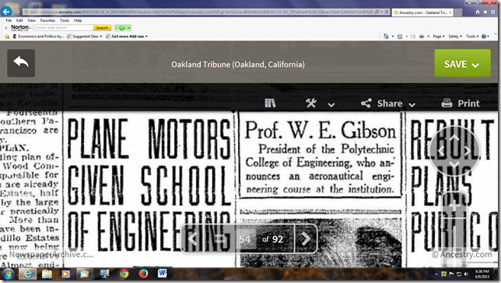
Task: Click the green SAVE button
Action: click(x=462, y=63)
